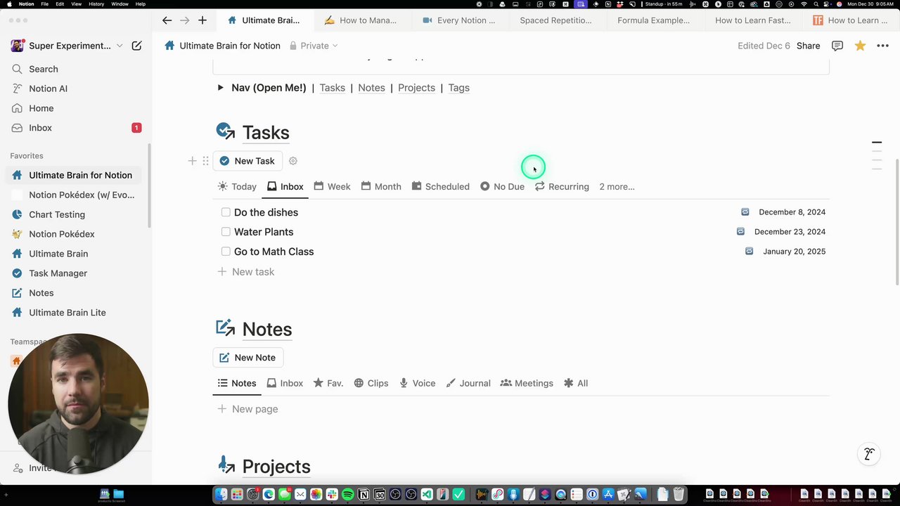Switch to the Clips notes view
Viewport: 900px width, 506px height.
(x=371, y=383)
